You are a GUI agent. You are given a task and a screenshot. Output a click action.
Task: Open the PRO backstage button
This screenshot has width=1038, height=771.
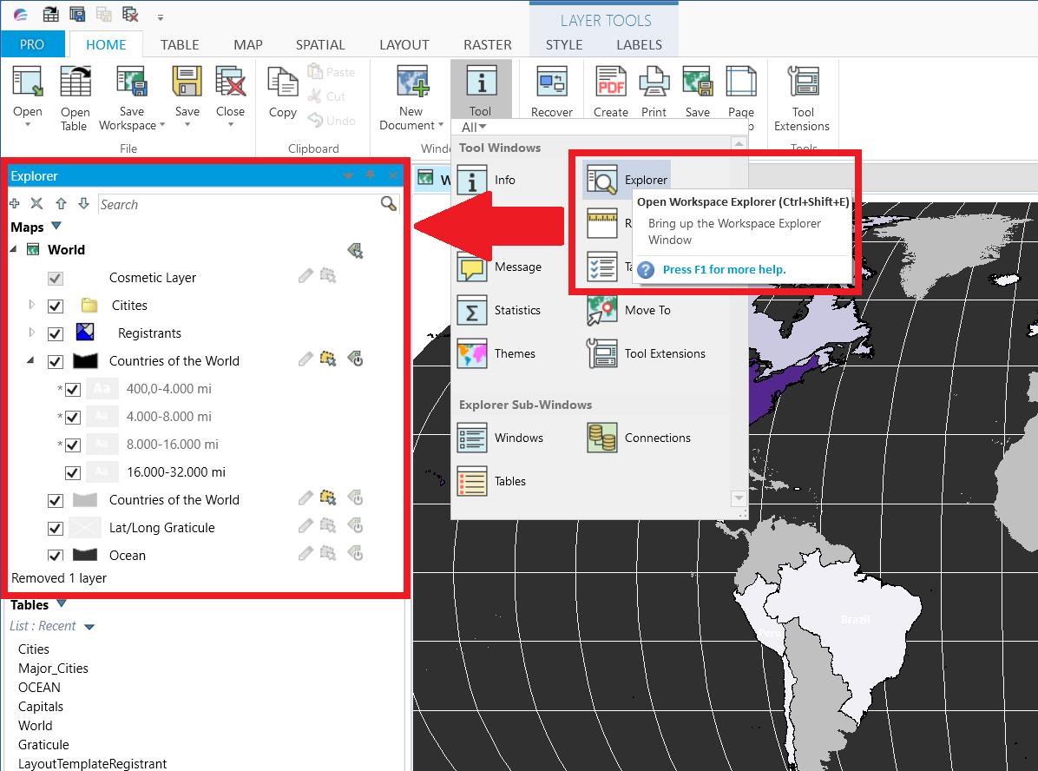[32, 44]
